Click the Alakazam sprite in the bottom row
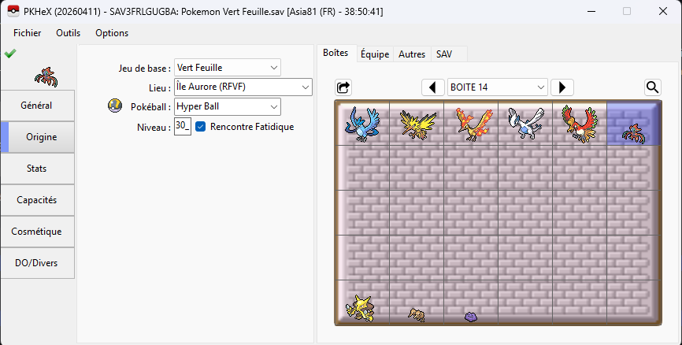 pos(361,306)
